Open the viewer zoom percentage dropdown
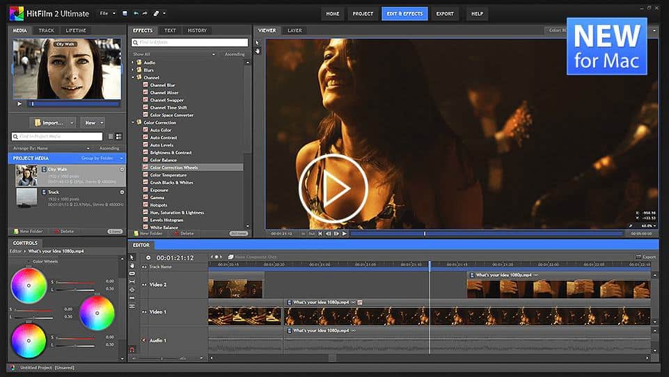 (x=649, y=225)
